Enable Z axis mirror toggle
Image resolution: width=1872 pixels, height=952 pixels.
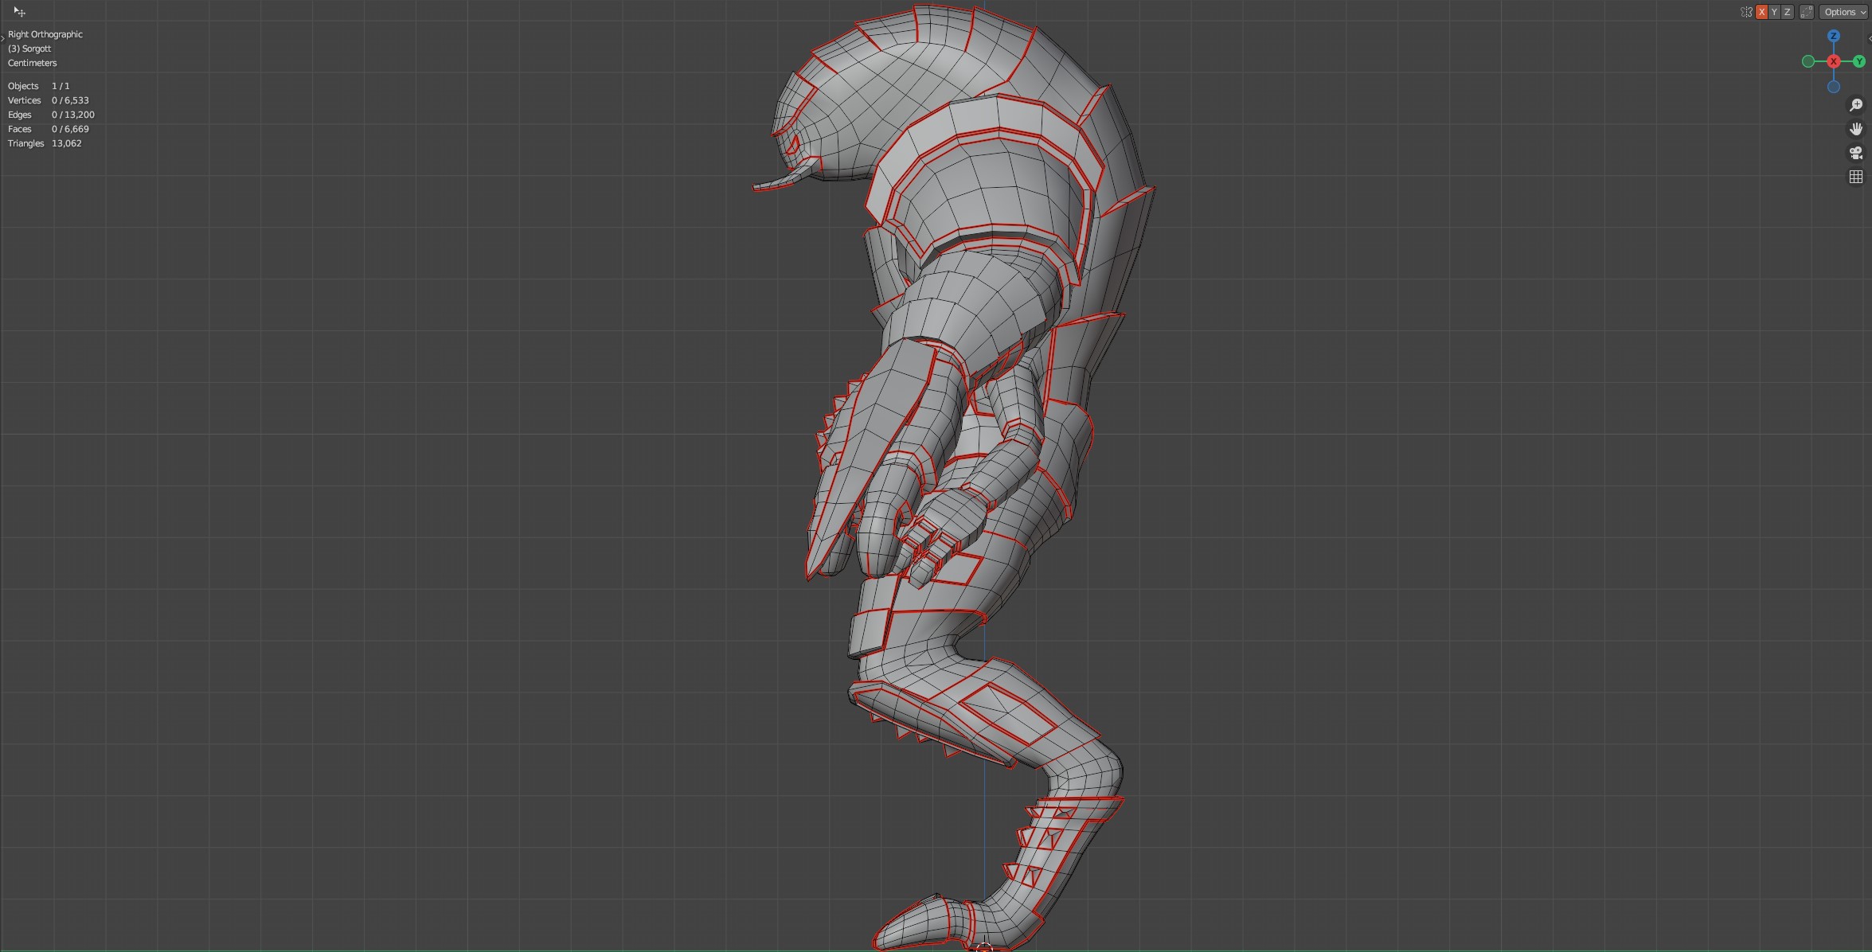click(1788, 12)
